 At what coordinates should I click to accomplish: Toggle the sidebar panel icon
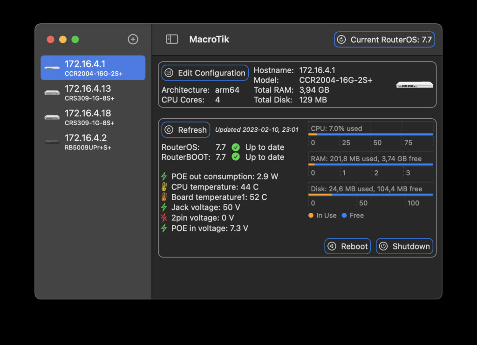tap(172, 39)
